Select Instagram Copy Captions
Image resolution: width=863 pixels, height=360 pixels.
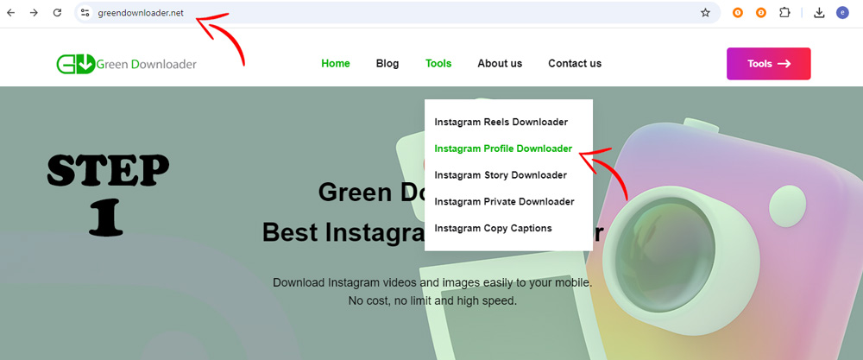point(493,228)
